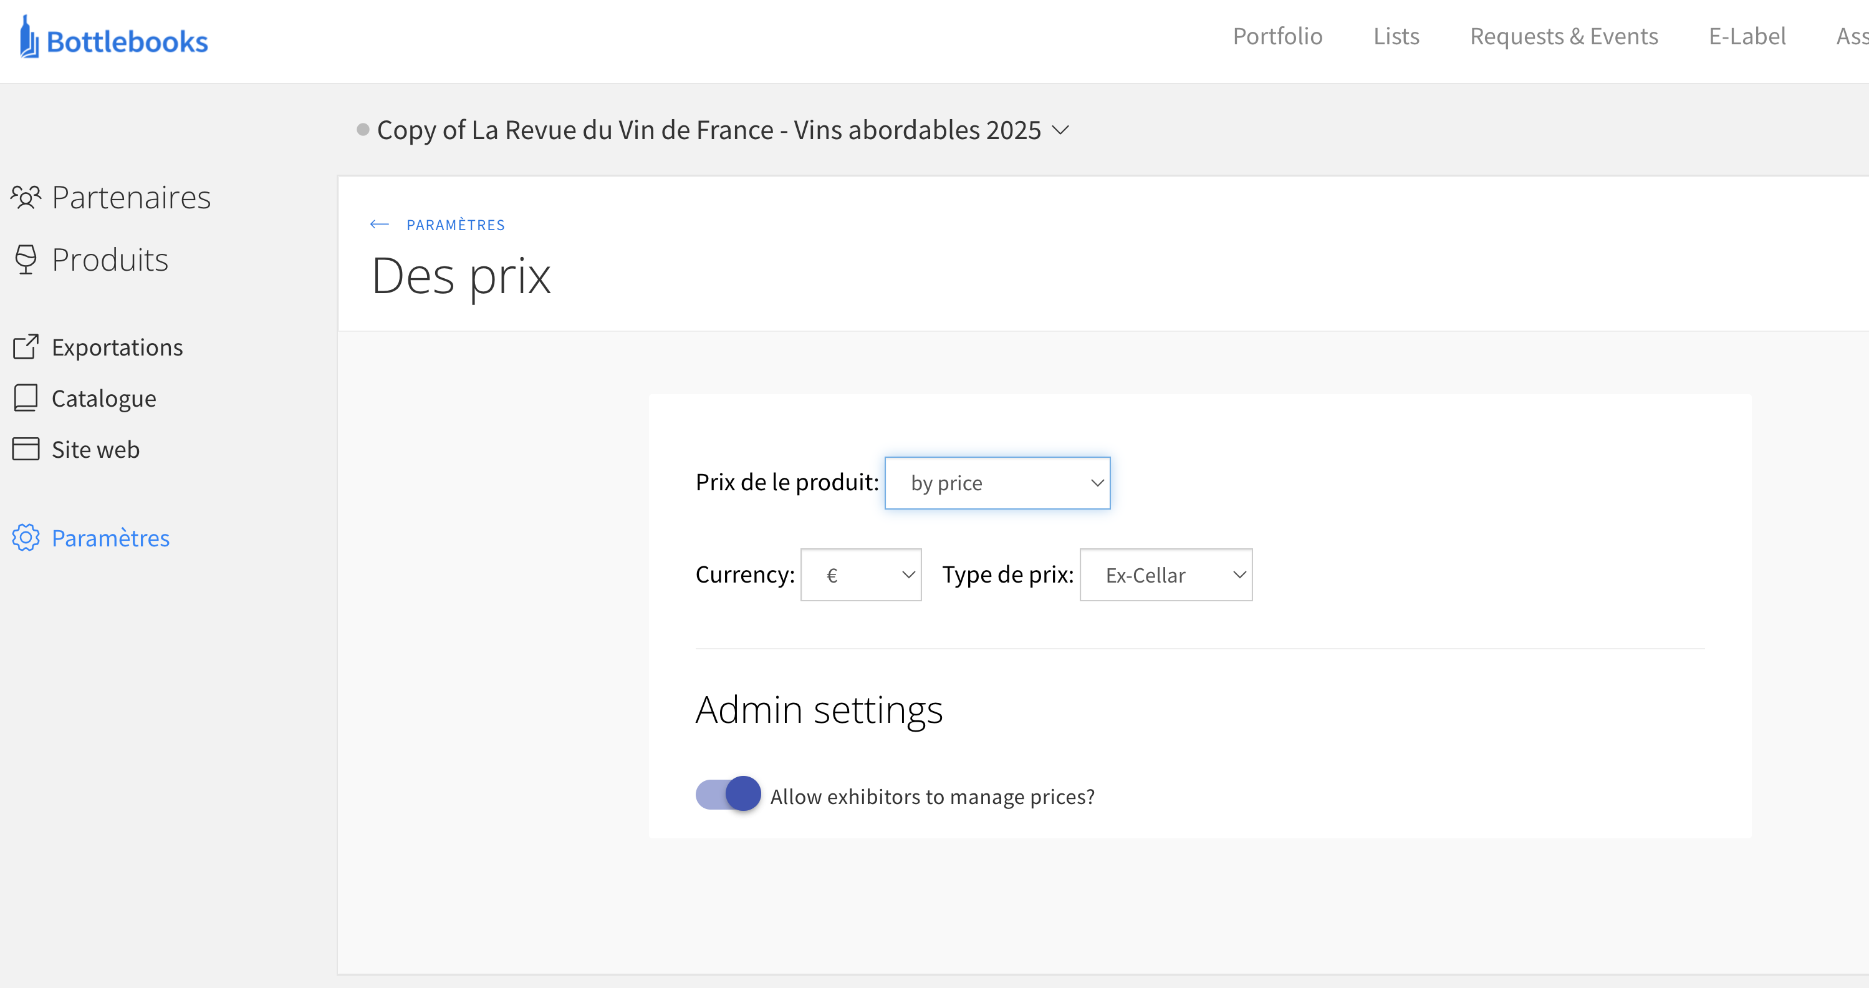Open the Lists menu item
Screen dimensions: 1869x988
pyautogui.click(x=1396, y=36)
